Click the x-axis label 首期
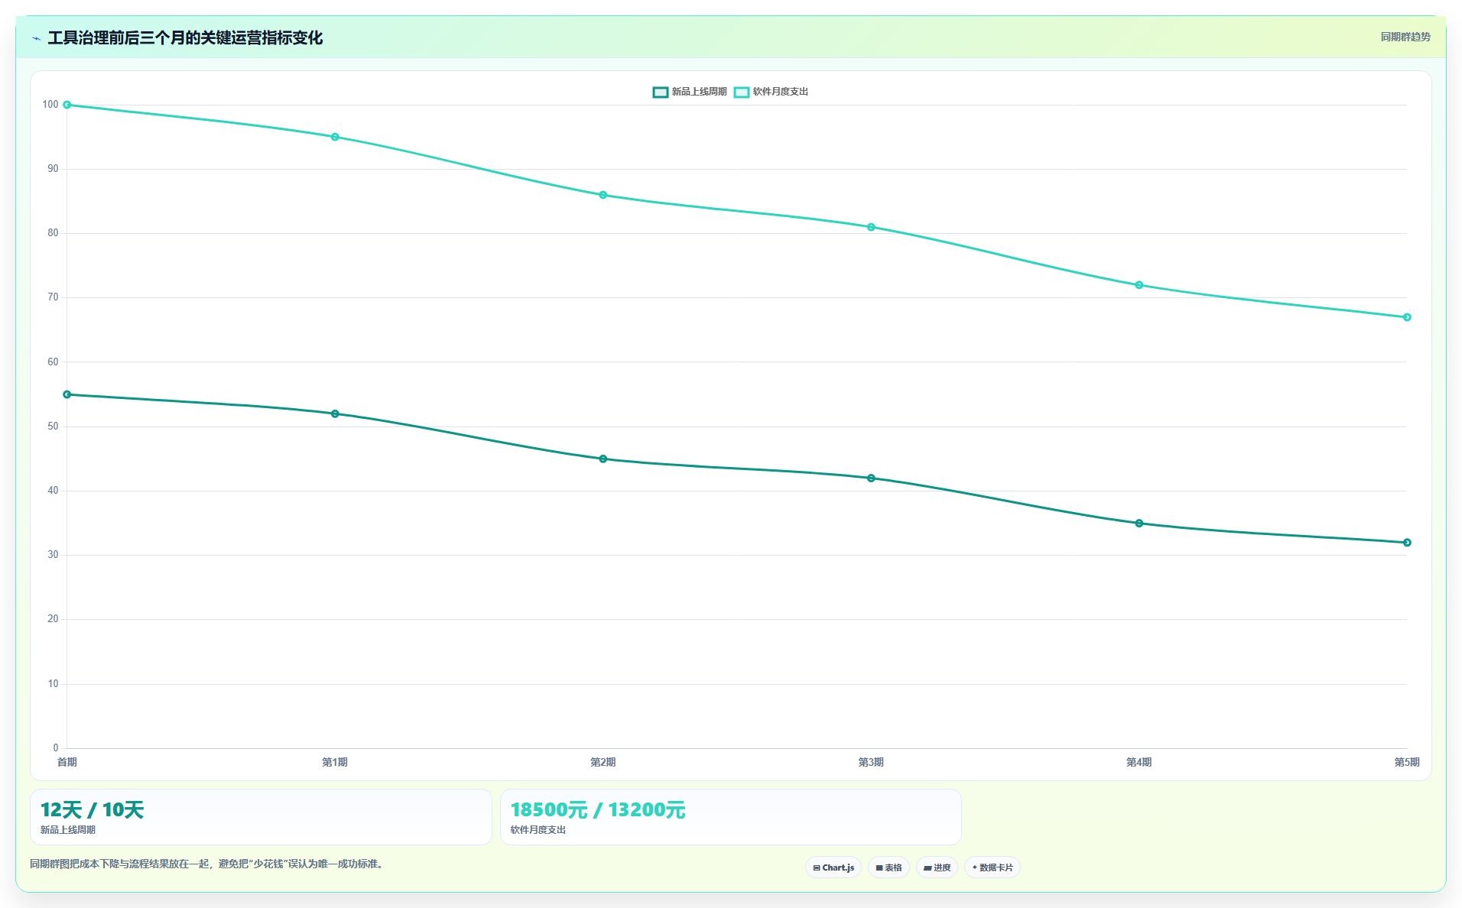The height and width of the screenshot is (908, 1462). click(67, 762)
